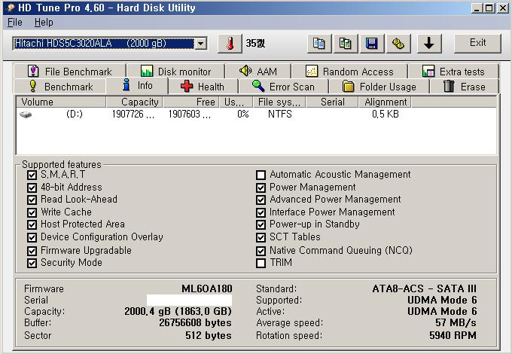Click the 0.5 KB alignment value
The width and height of the screenshot is (512, 354).
coord(386,114)
